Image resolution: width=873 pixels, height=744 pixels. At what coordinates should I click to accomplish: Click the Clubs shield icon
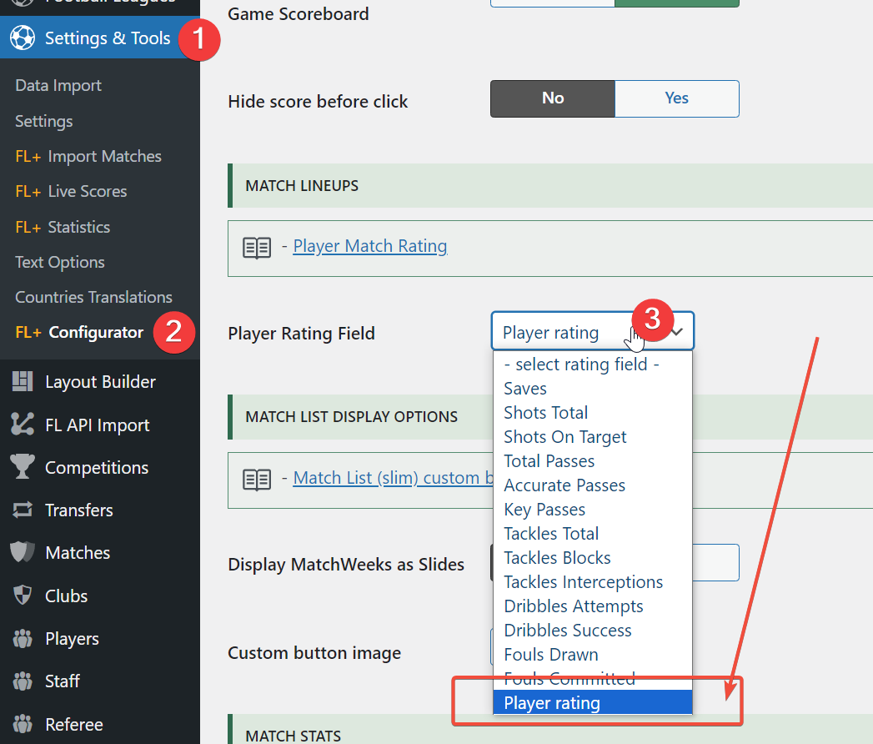coord(23,595)
